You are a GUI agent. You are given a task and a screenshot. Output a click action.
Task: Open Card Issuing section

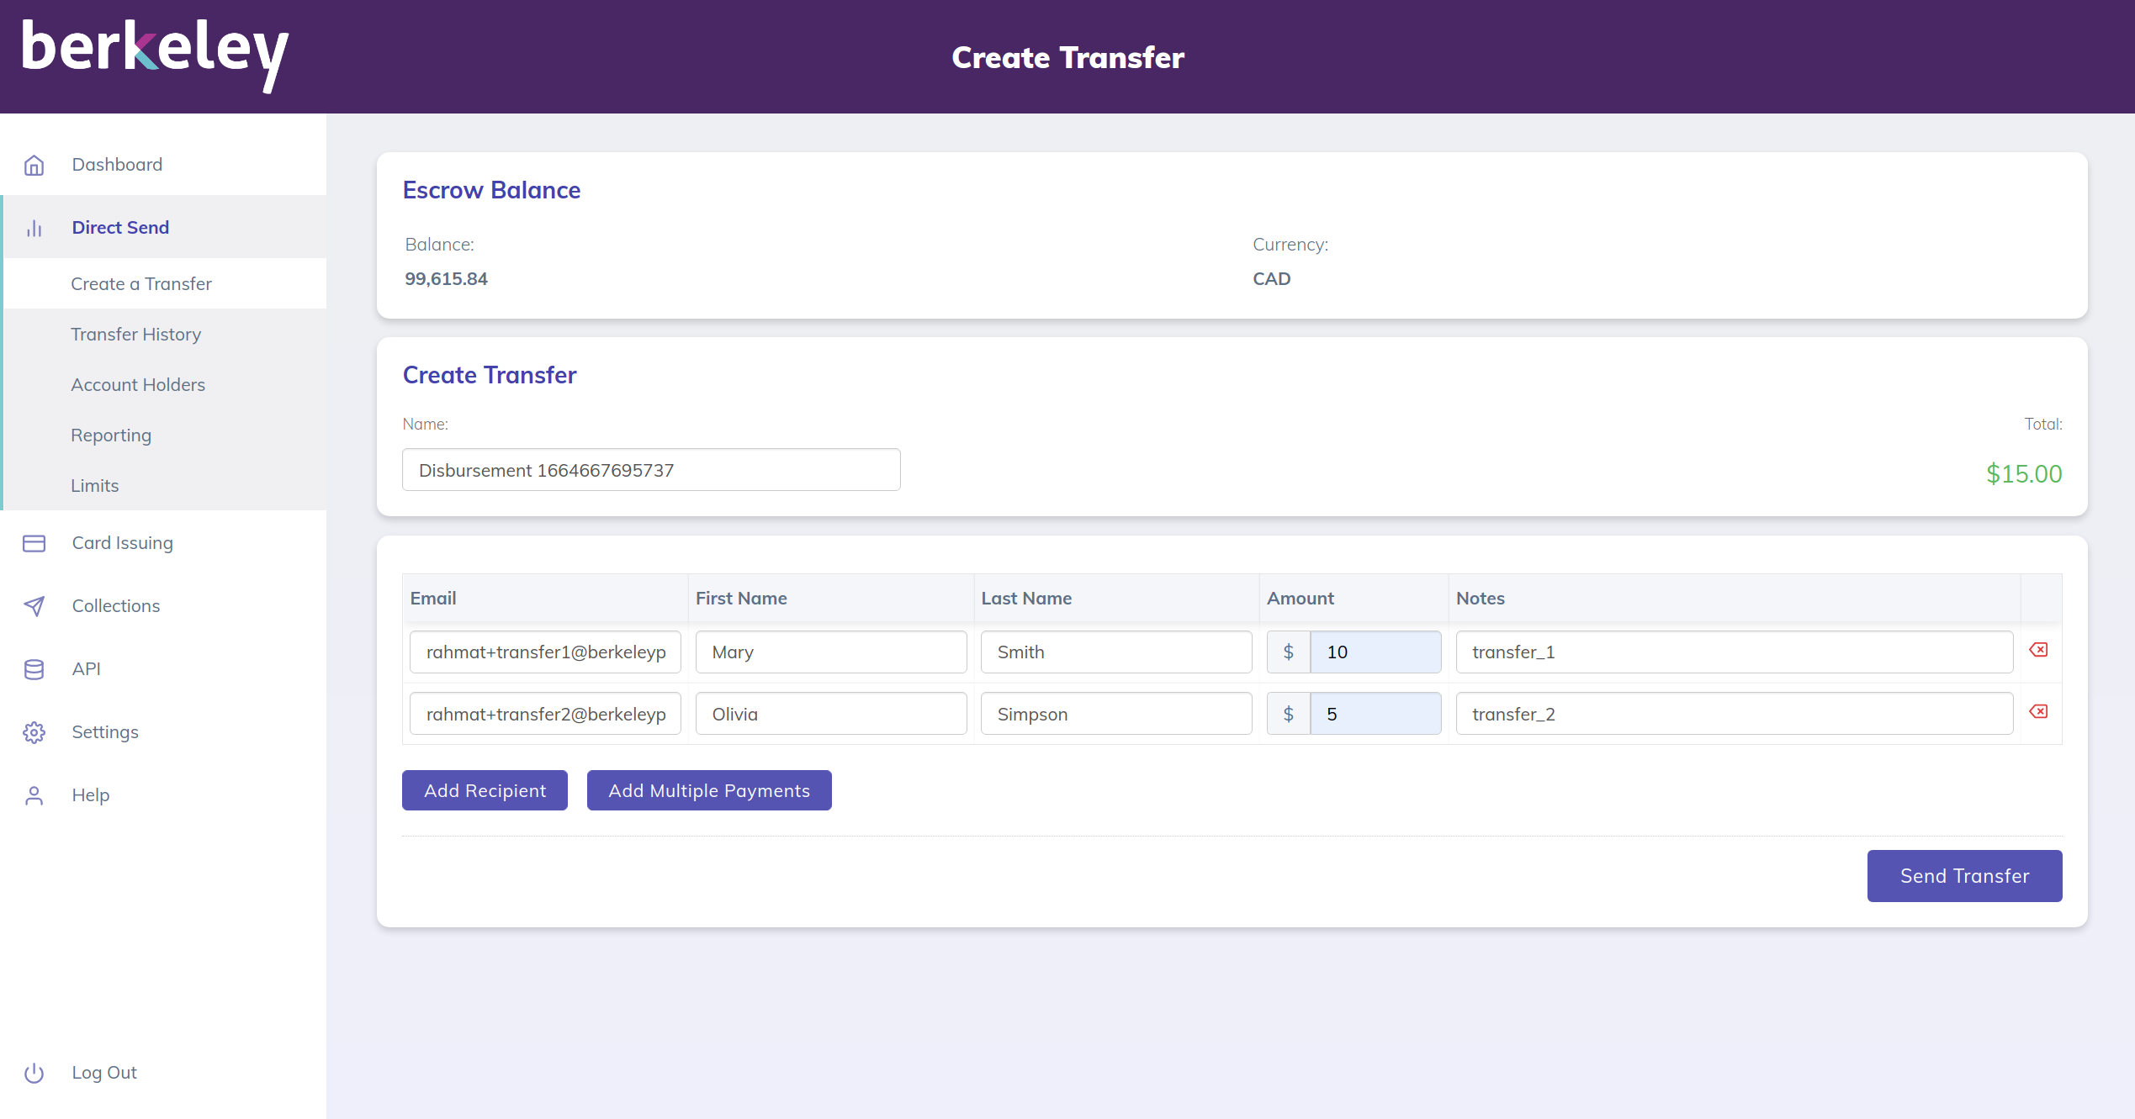(x=163, y=542)
